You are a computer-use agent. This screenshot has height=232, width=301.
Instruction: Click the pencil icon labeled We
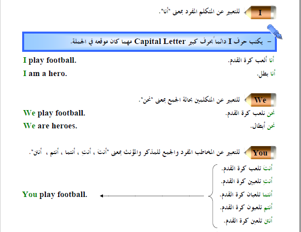(x=260, y=100)
